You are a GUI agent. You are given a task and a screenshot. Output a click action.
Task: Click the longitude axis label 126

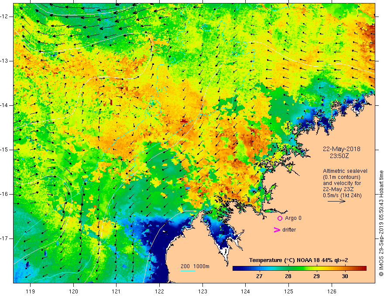coord(332,291)
